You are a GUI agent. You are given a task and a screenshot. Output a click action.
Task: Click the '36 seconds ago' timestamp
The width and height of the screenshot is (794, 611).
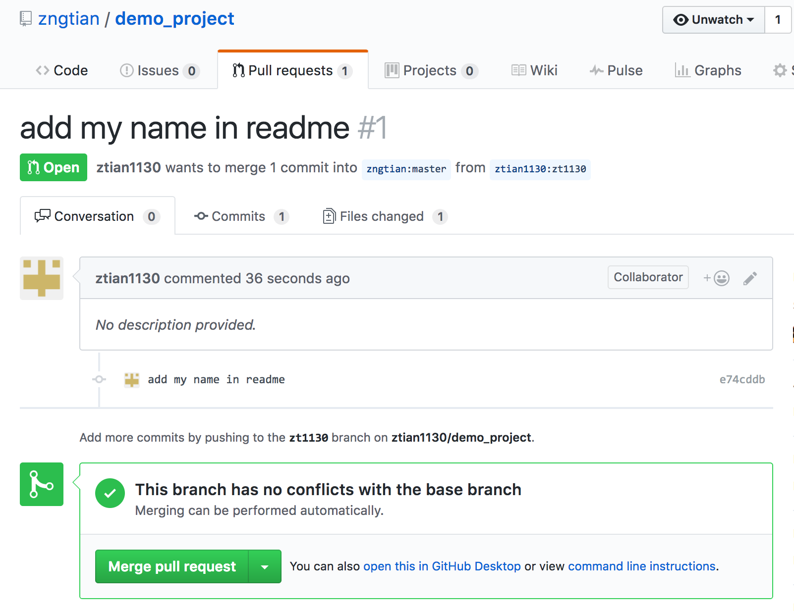[x=297, y=278]
